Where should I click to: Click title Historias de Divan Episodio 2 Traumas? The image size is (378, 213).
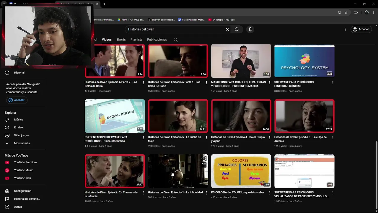[111, 194]
